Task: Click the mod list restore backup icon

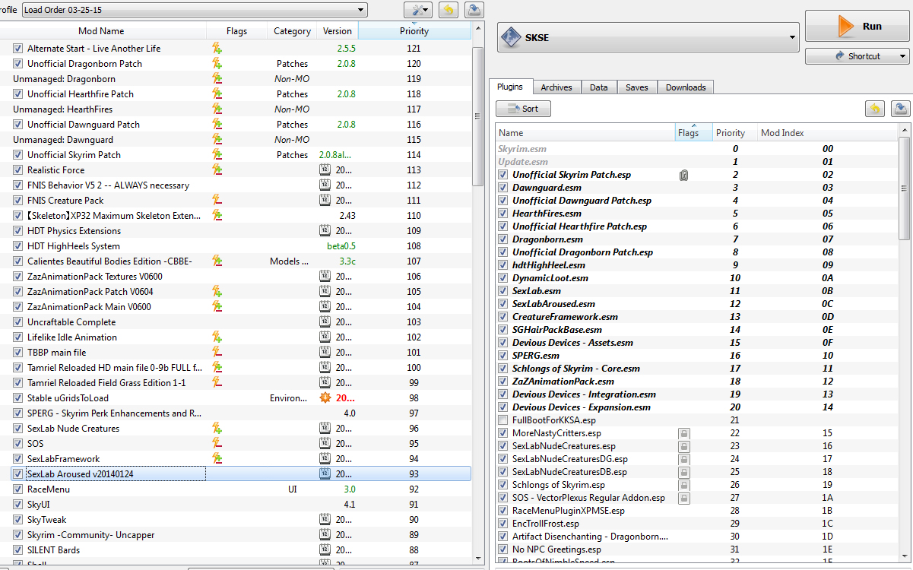Action: (449, 10)
